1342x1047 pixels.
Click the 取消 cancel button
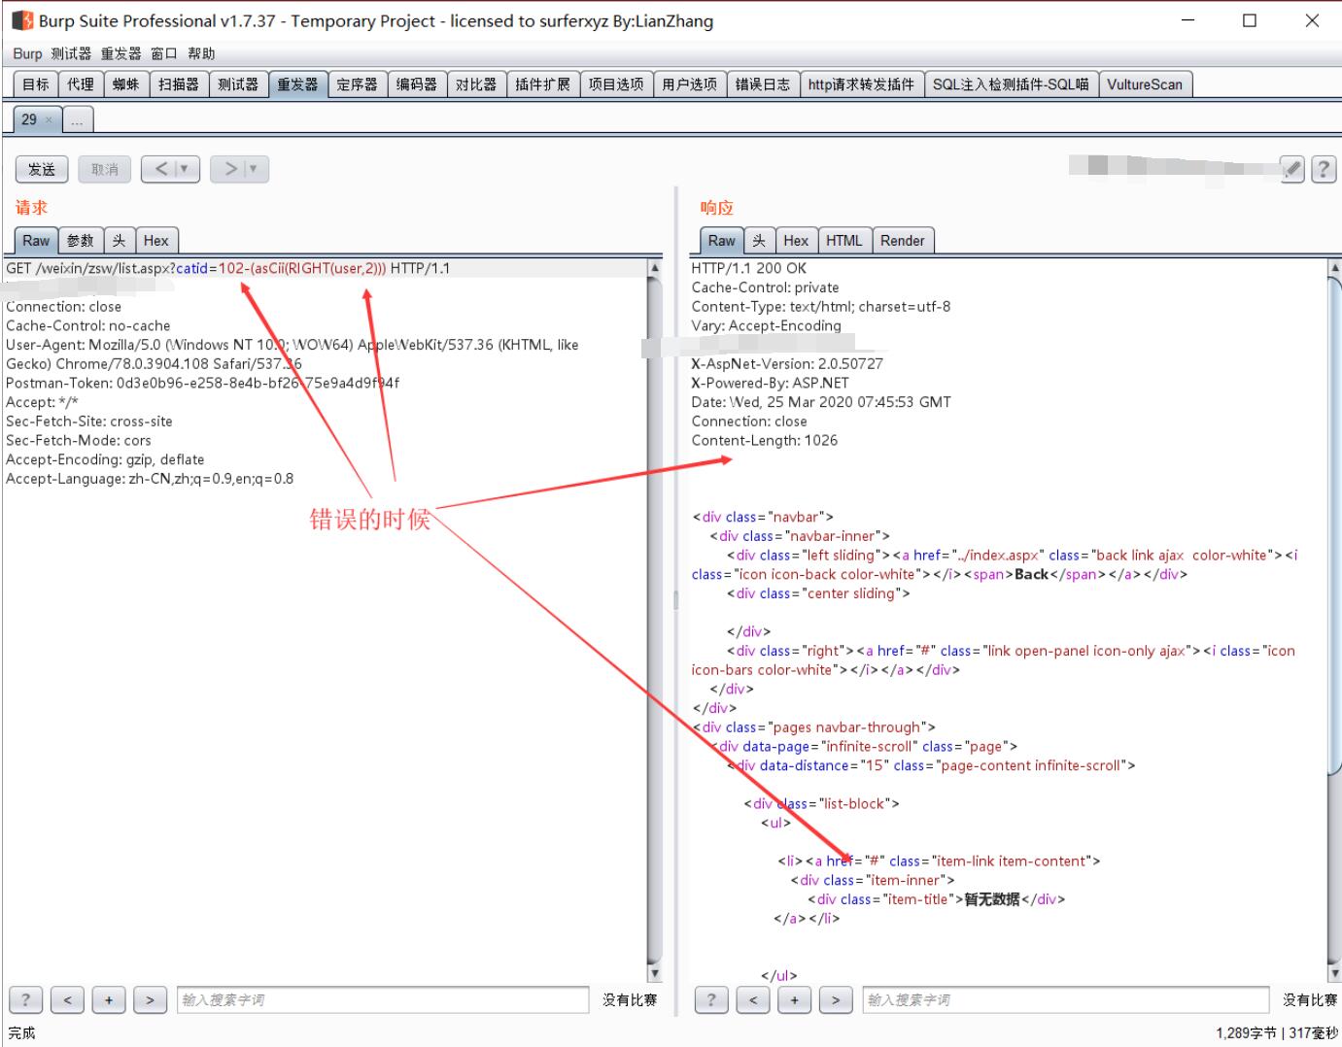(104, 169)
